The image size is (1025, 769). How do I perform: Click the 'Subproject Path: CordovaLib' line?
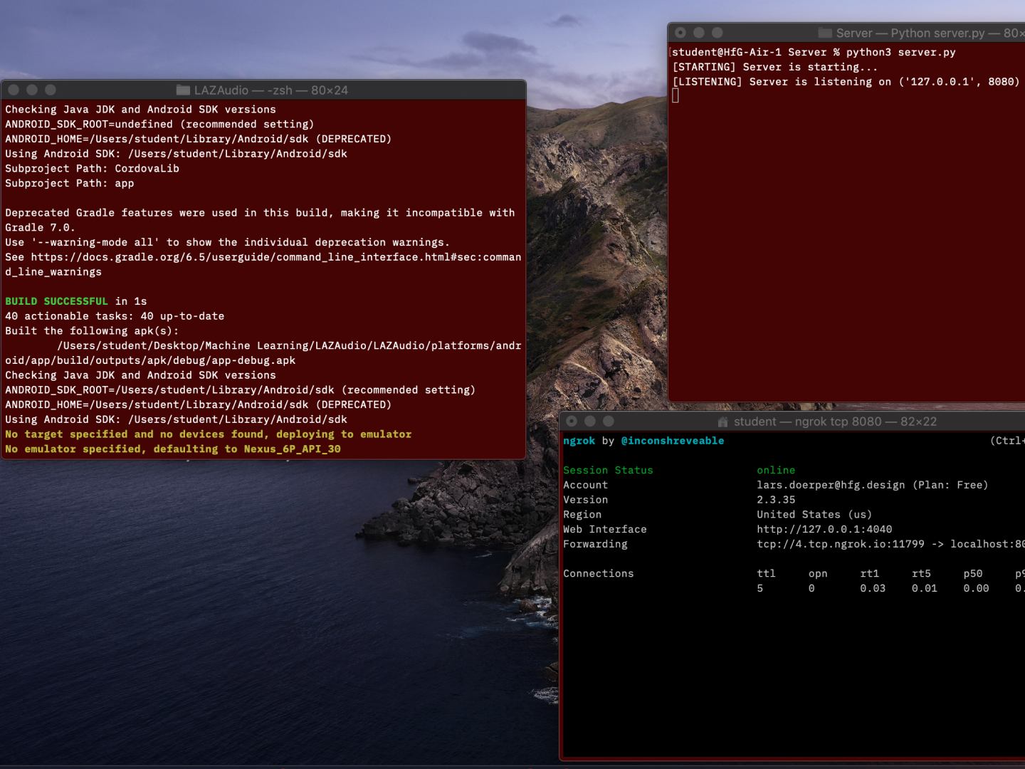pos(92,168)
